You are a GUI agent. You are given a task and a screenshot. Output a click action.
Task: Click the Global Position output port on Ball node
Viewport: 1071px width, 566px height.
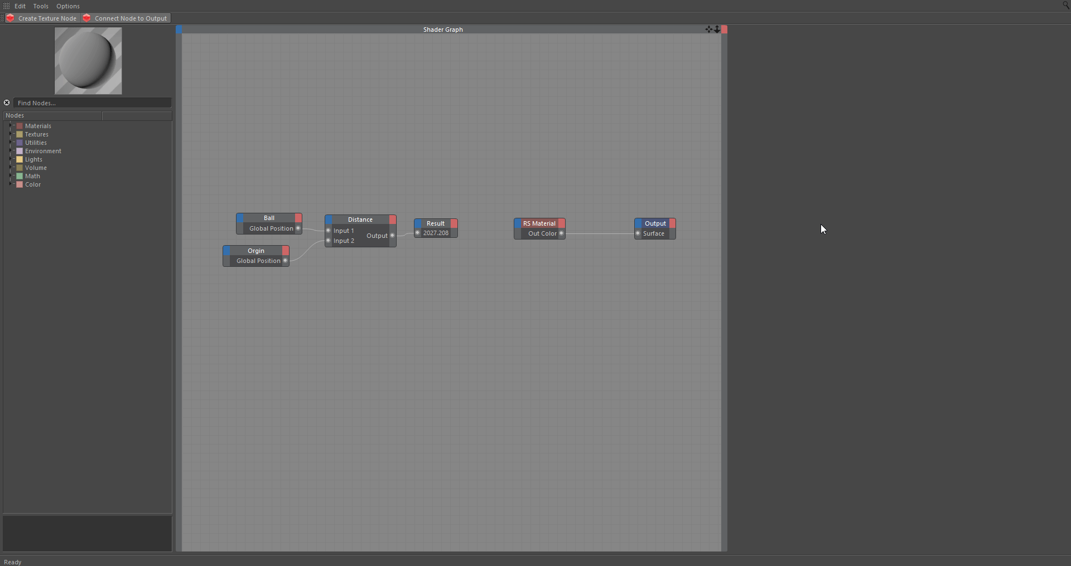(x=298, y=228)
